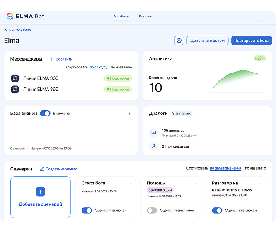The image size is (276, 233).
Task: Click Добавить link in Мессенджеры
Action: tap(64, 59)
